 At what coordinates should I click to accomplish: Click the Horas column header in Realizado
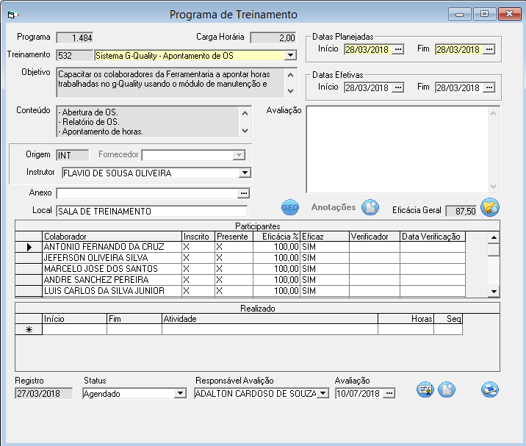(406, 319)
